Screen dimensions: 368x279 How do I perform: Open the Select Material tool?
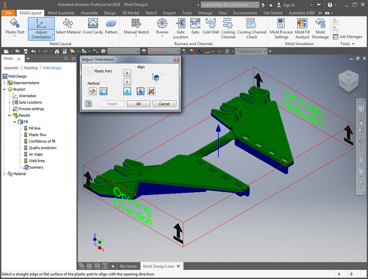pyautogui.click(x=68, y=26)
